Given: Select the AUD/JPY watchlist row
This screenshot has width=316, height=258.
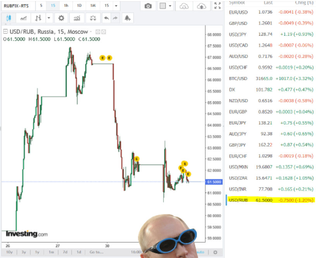Looking at the screenshot, I should coord(271,134).
